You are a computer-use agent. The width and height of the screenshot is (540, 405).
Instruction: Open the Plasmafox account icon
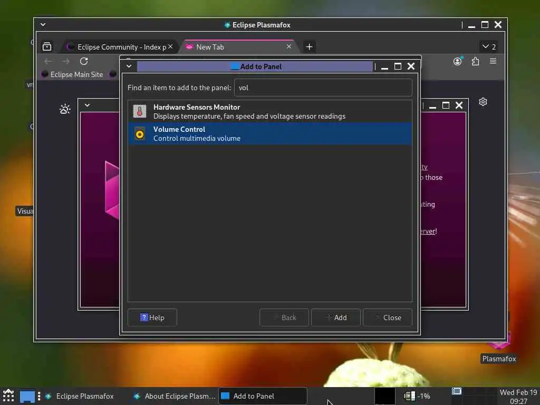point(457,61)
